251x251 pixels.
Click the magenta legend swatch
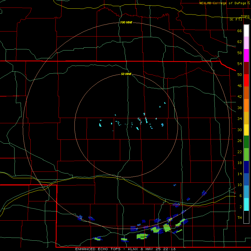coord(246,55)
